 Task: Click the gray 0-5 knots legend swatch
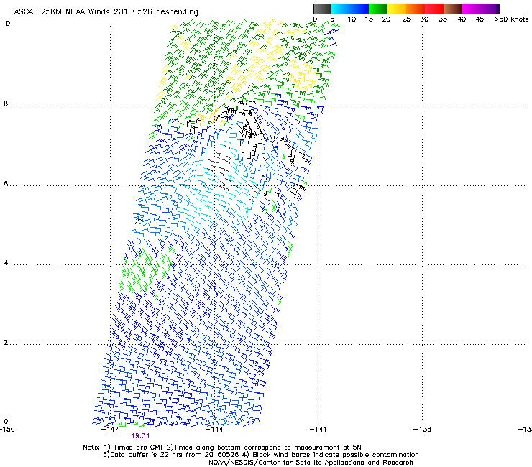click(323, 9)
